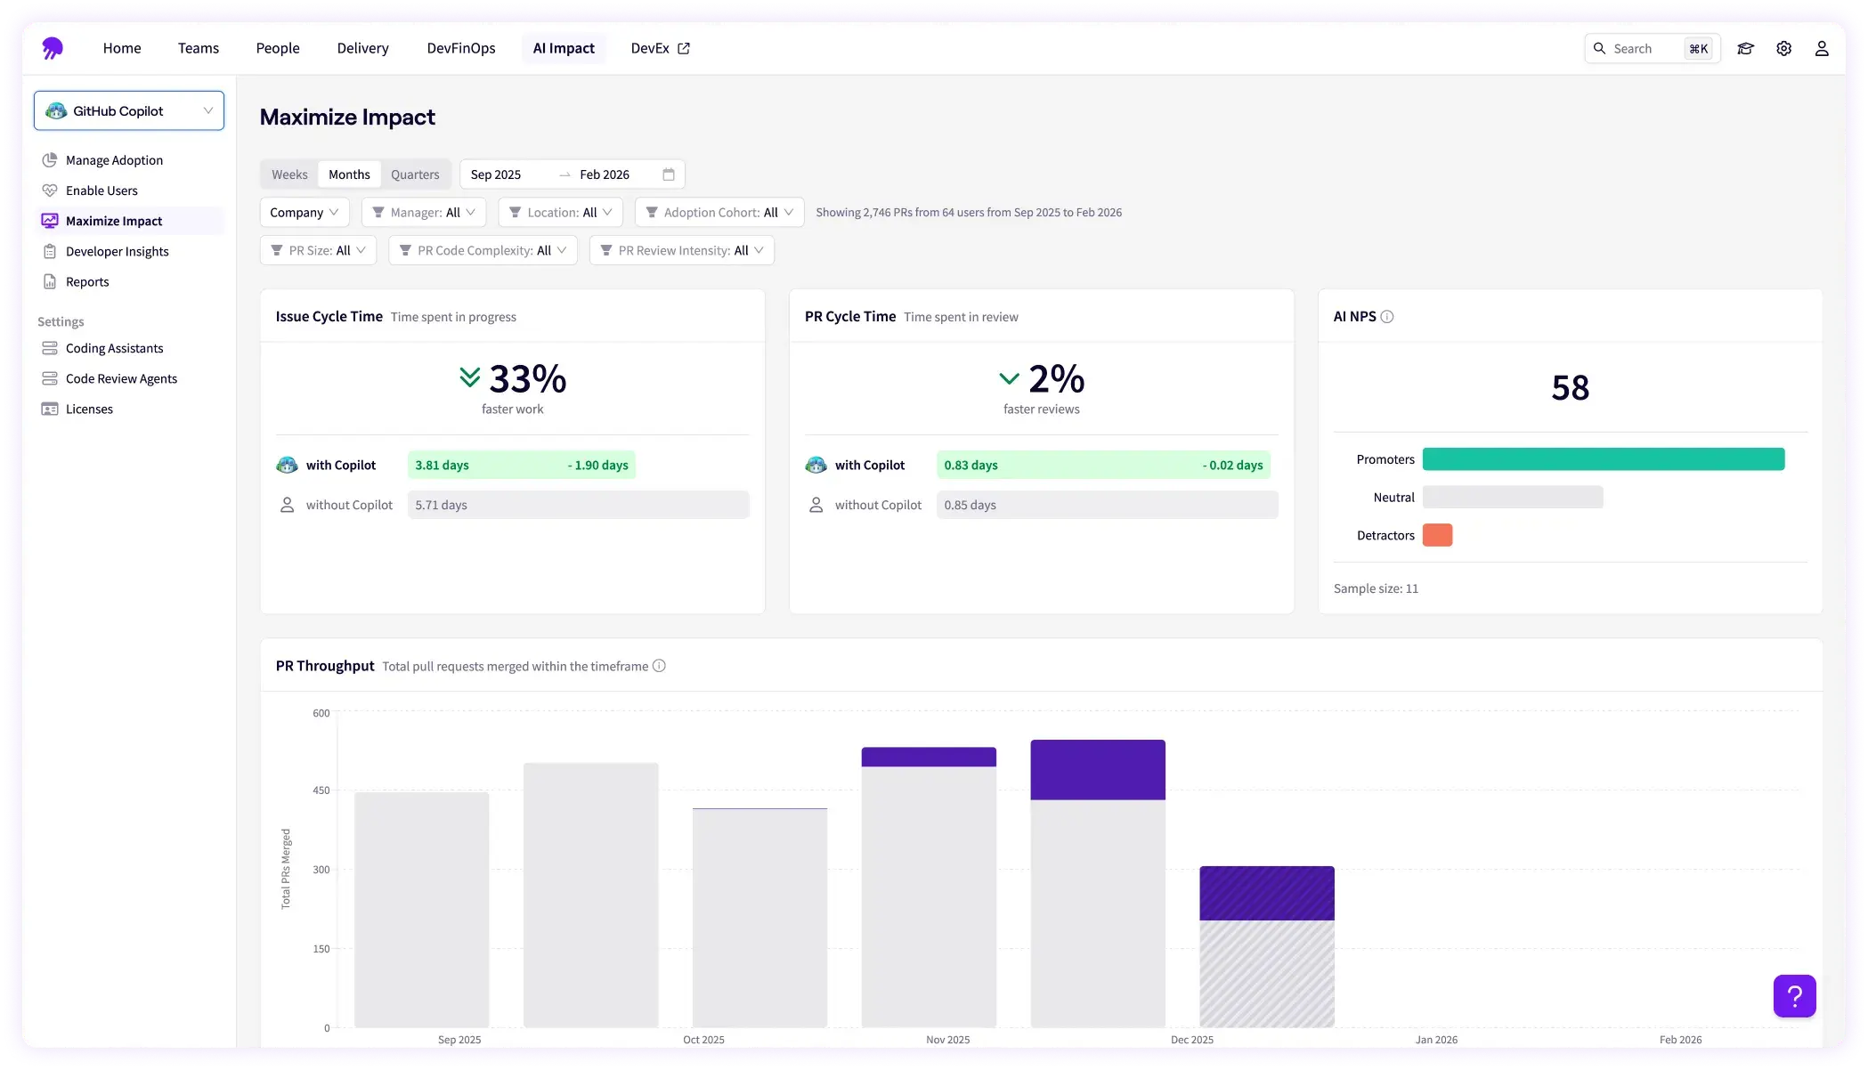The height and width of the screenshot is (1070, 1868).
Task: Click the user profile icon
Action: coord(1822,48)
